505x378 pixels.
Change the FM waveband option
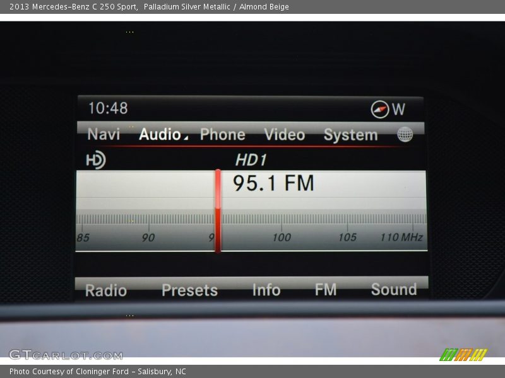tap(326, 290)
